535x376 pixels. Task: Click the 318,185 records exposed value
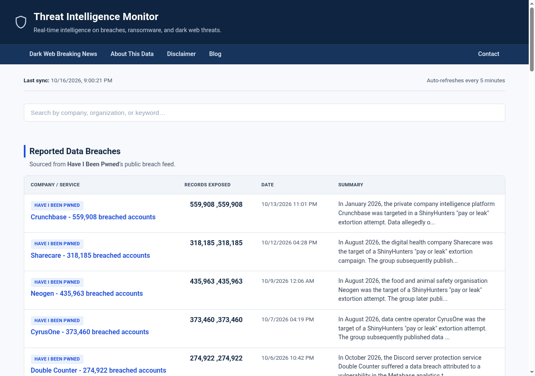[216, 243]
